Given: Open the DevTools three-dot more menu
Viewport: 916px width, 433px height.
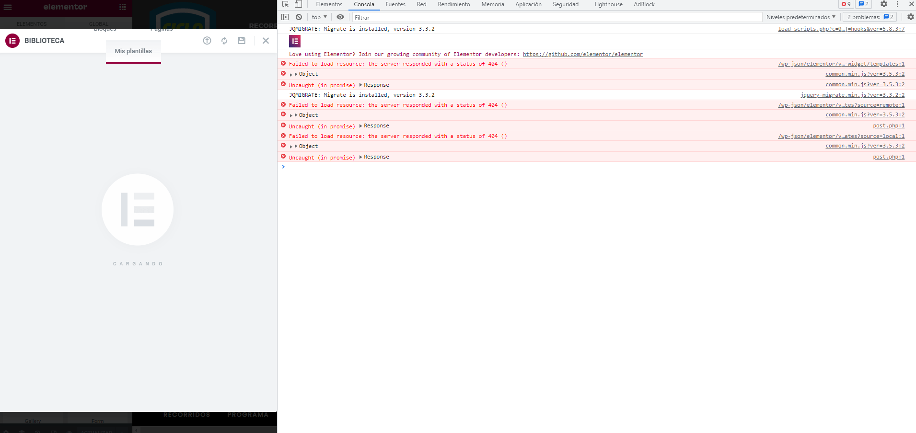Looking at the screenshot, I should tap(897, 4).
